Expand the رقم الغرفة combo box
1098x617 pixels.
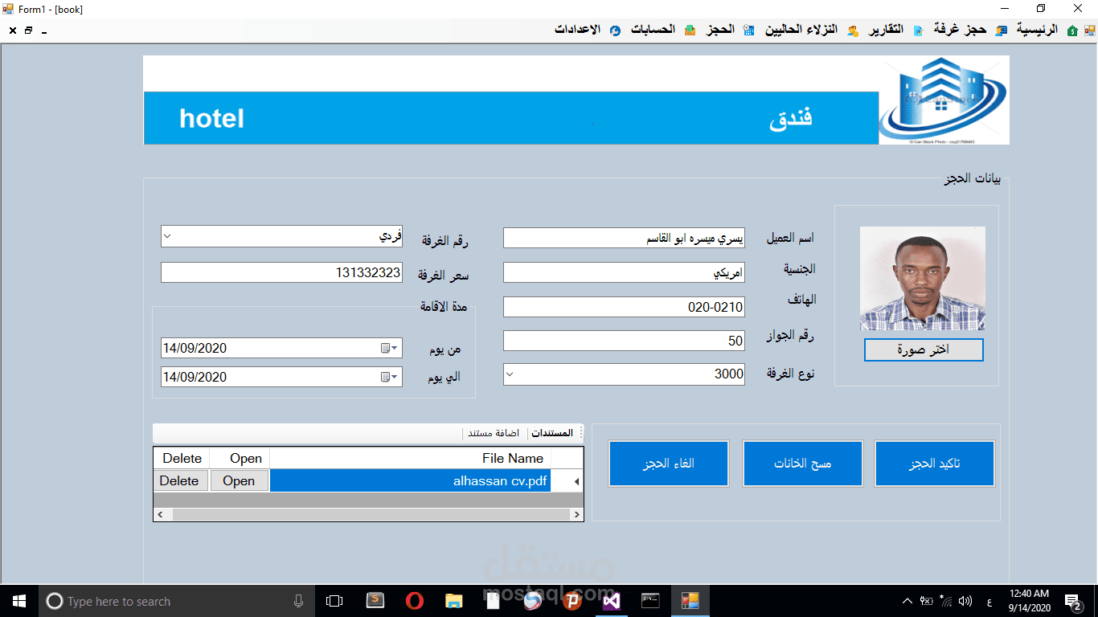click(167, 236)
